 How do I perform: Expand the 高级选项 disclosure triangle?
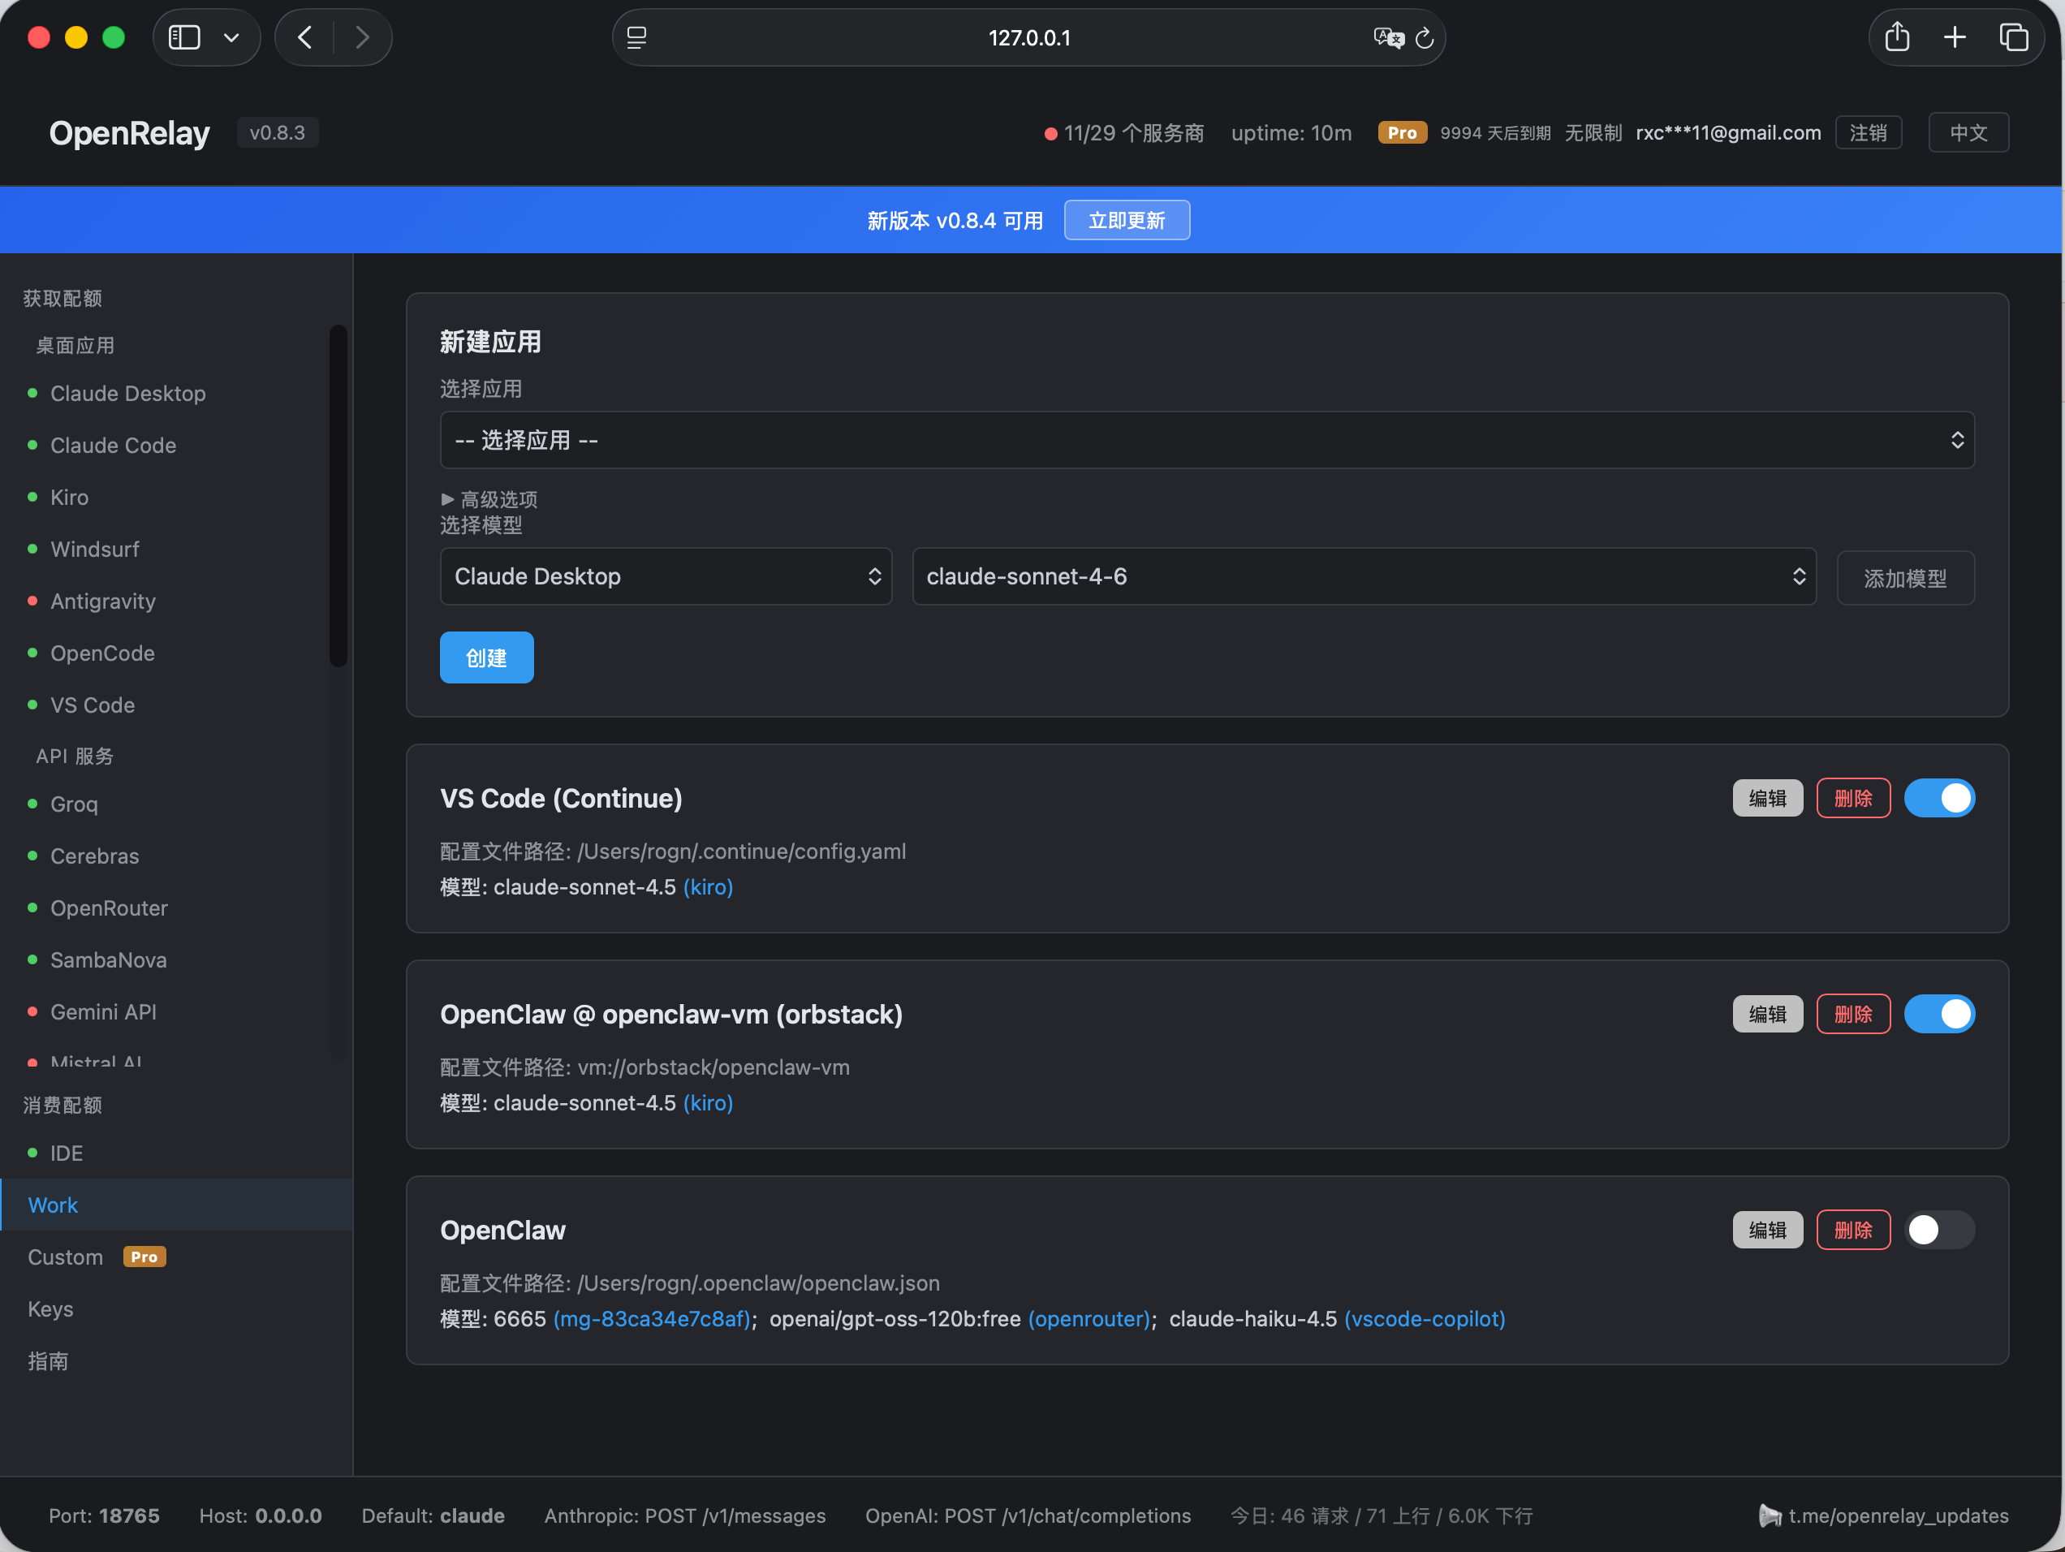tap(447, 499)
